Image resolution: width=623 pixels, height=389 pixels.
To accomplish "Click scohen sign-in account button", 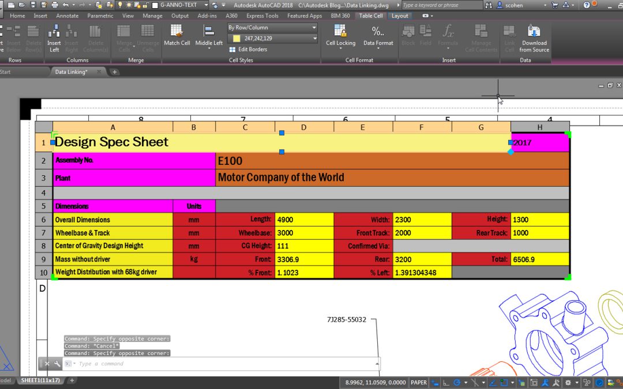I will tap(514, 5).
